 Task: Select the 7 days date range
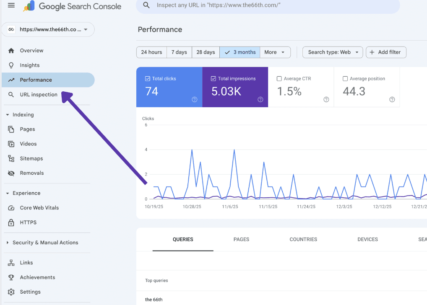(x=179, y=52)
